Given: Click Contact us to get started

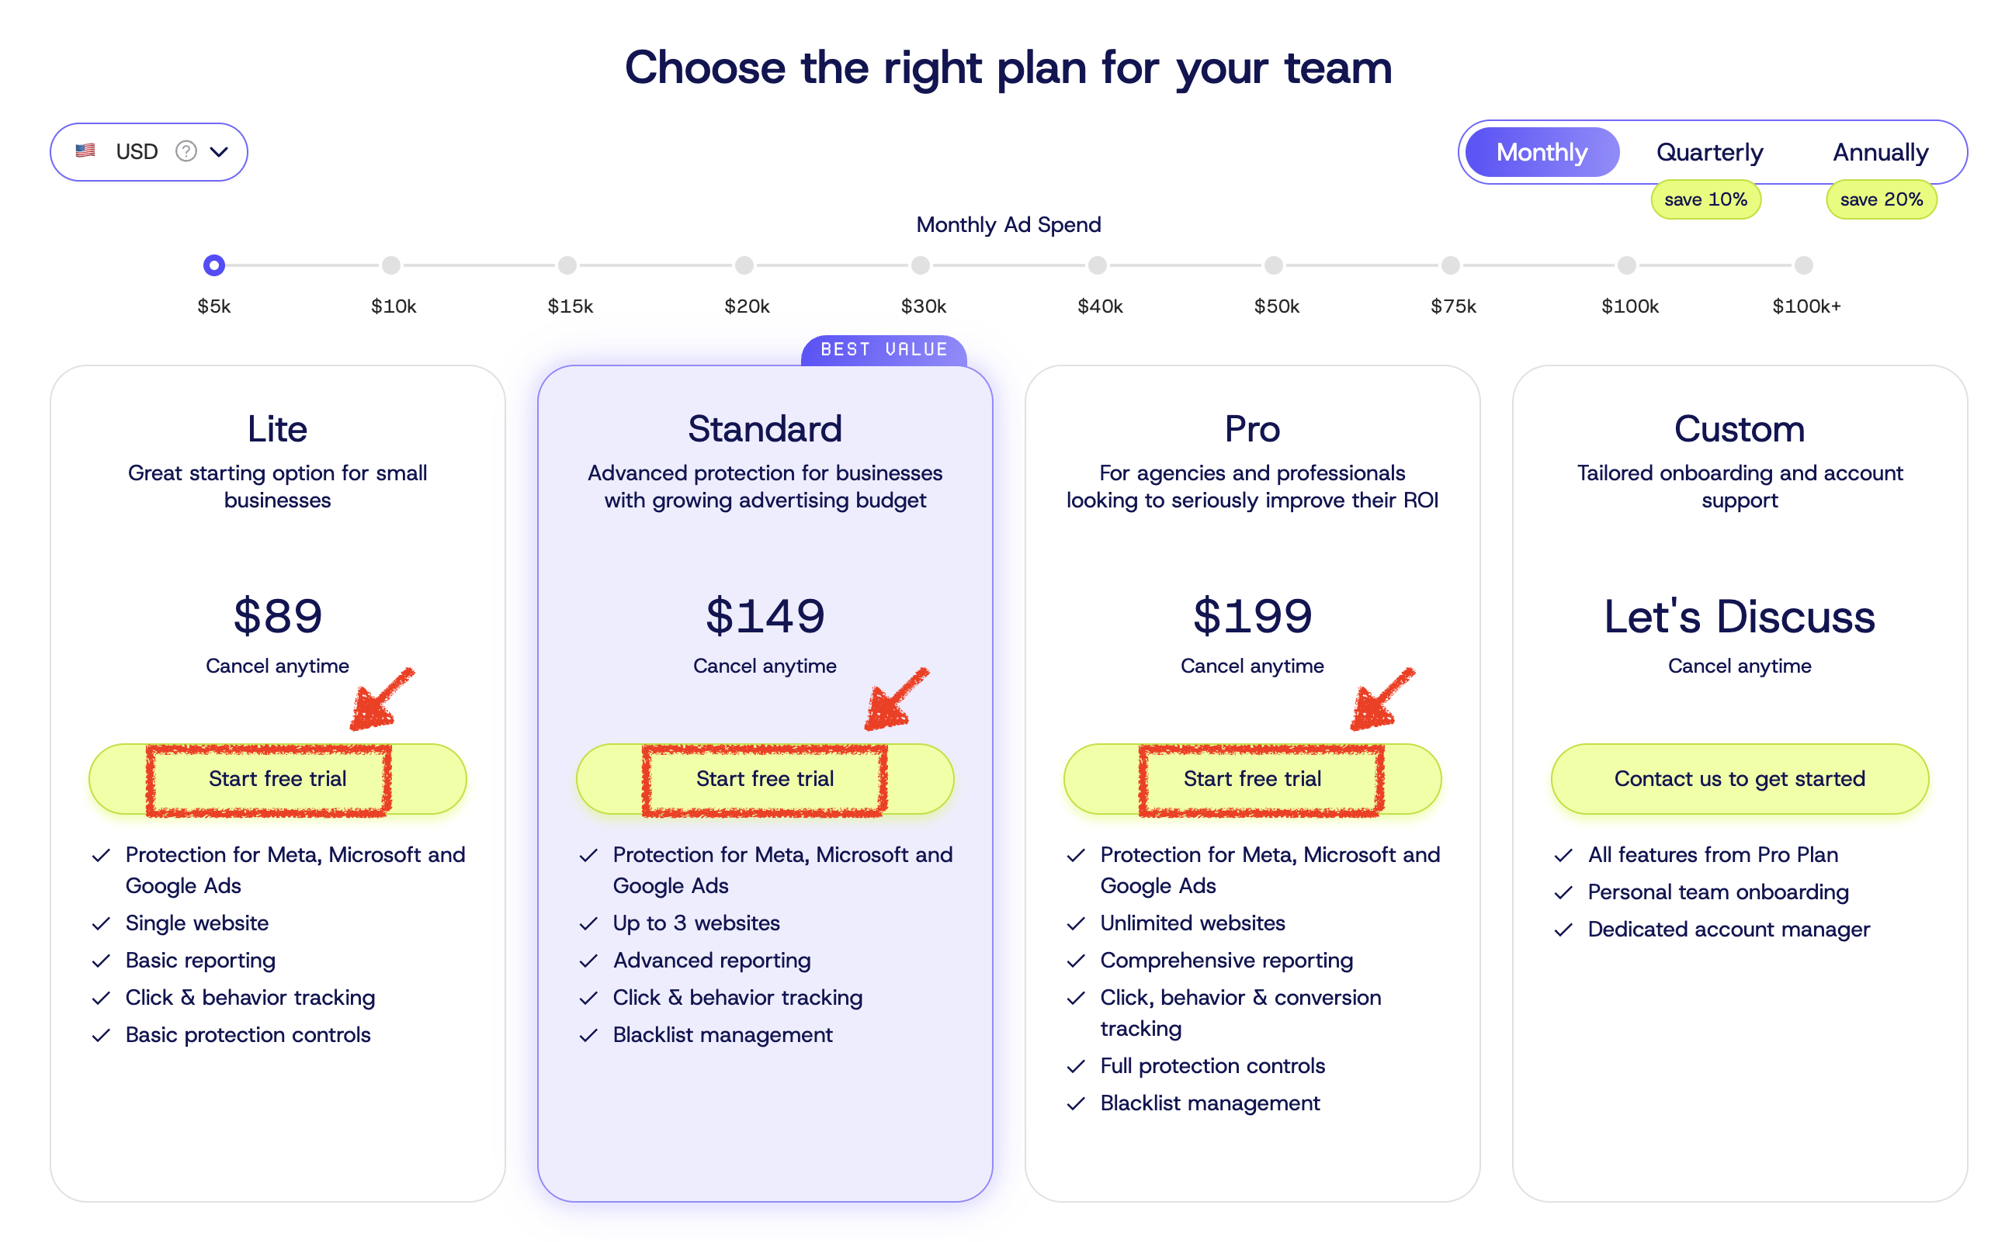Looking at the screenshot, I should click(x=1739, y=778).
